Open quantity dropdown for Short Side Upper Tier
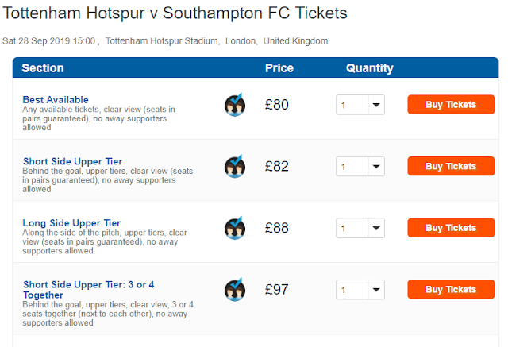This screenshot has height=347, width=508. point(360,167)
